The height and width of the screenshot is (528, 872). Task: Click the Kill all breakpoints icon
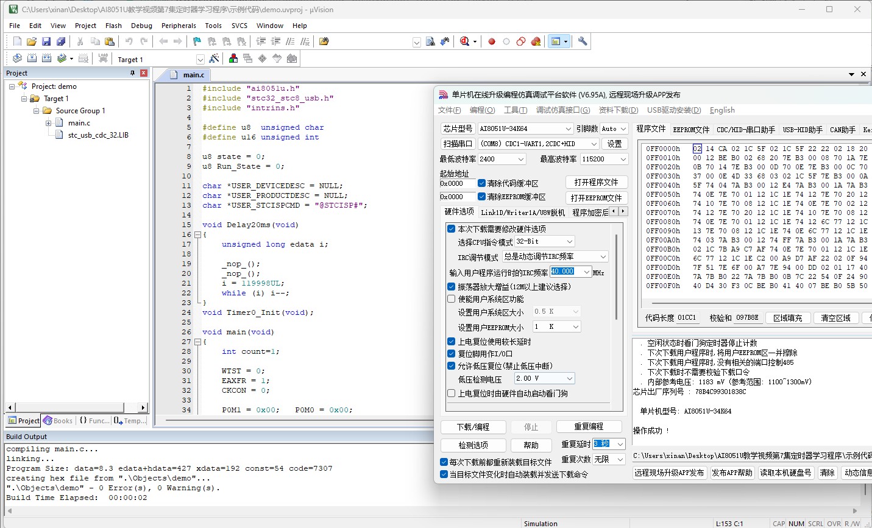pyautogui.click(x=536, y=41)
